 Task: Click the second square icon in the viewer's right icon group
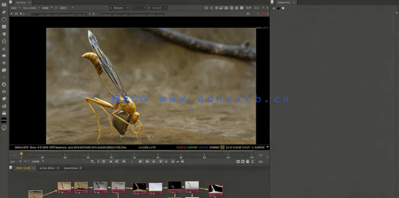click(x=212, y=8)
